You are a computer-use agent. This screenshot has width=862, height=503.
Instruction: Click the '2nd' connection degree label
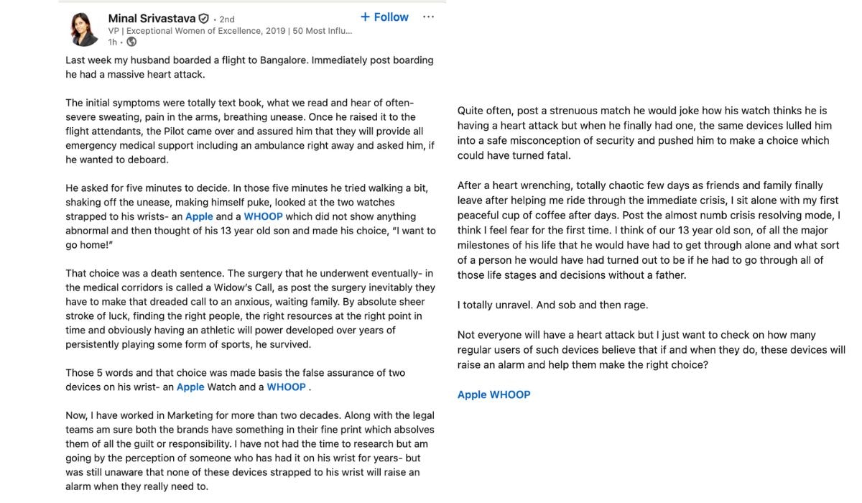pyautogui.click(x=226, y=19)
